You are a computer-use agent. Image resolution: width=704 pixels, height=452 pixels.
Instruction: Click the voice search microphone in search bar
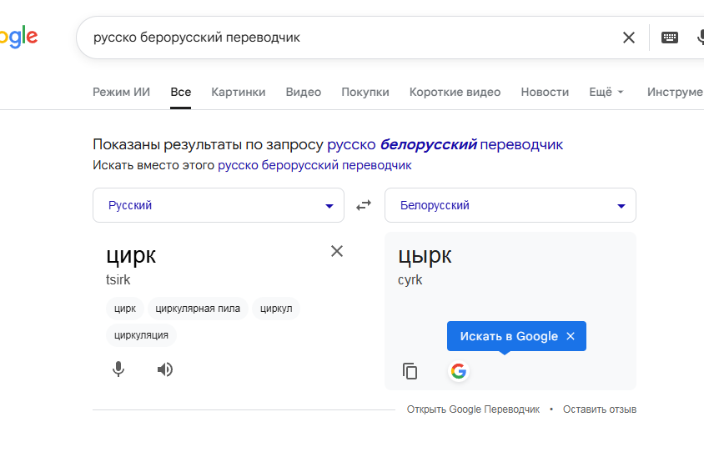(x=699, y=38)
